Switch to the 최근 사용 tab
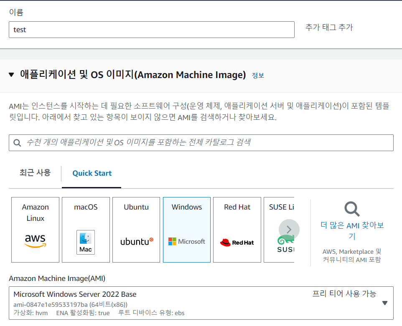Screen dimensions: 402x326 (35, 173)
